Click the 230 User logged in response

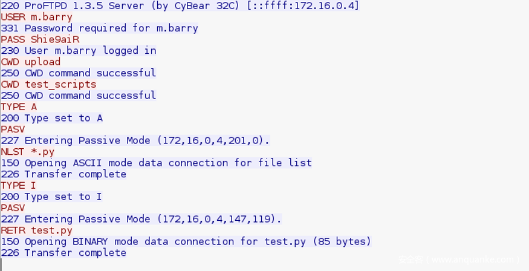click(79, 51)
